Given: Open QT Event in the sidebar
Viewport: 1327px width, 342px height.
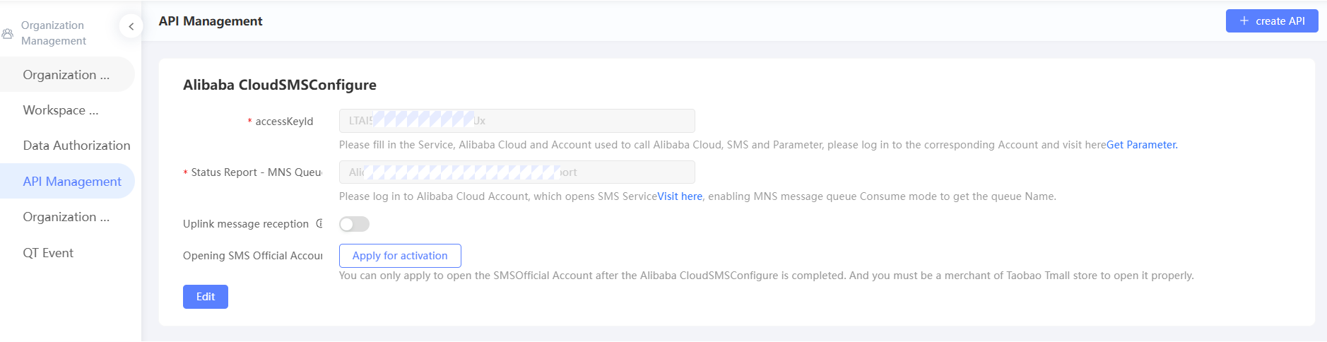Looking at the screenshot, I should (48, 253).
